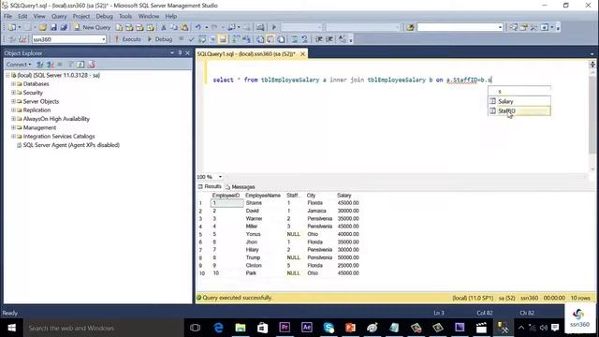Pin the Object Explorer panel (auto hide)
The height and width of the screenshot is (337, 599).
coord(180,52)
